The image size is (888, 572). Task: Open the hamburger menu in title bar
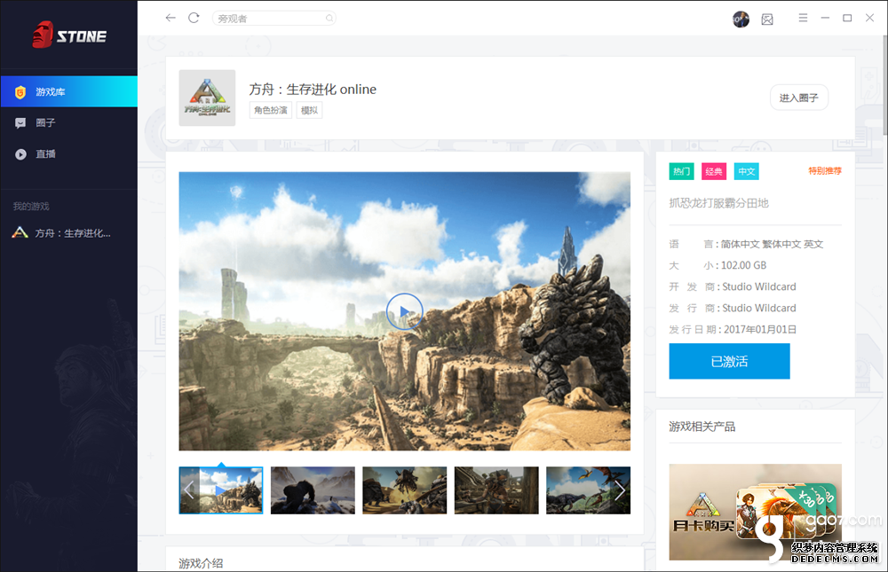pos(803,18)
